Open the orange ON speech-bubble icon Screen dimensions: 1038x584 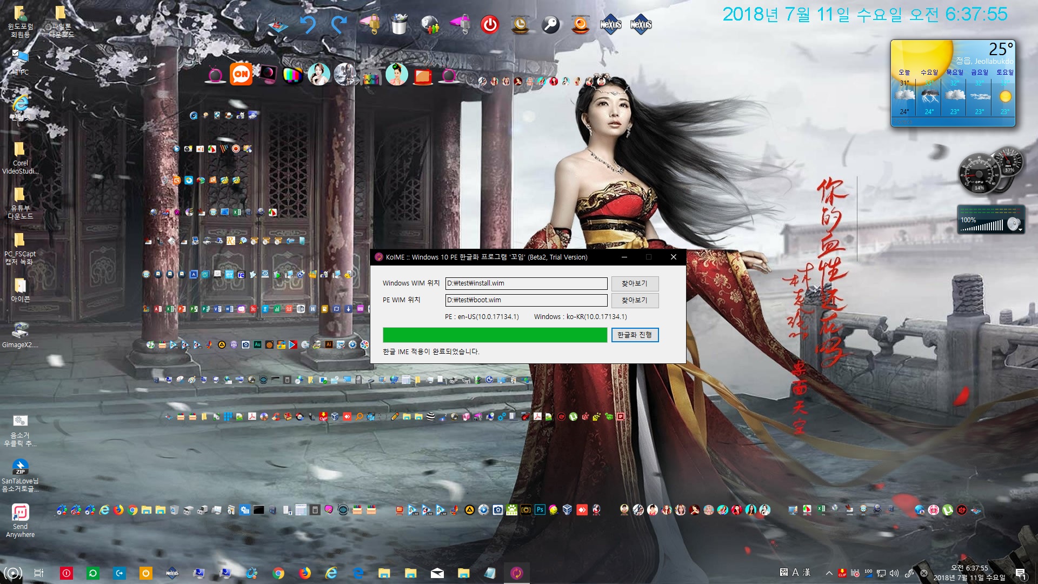coord(241,74)
